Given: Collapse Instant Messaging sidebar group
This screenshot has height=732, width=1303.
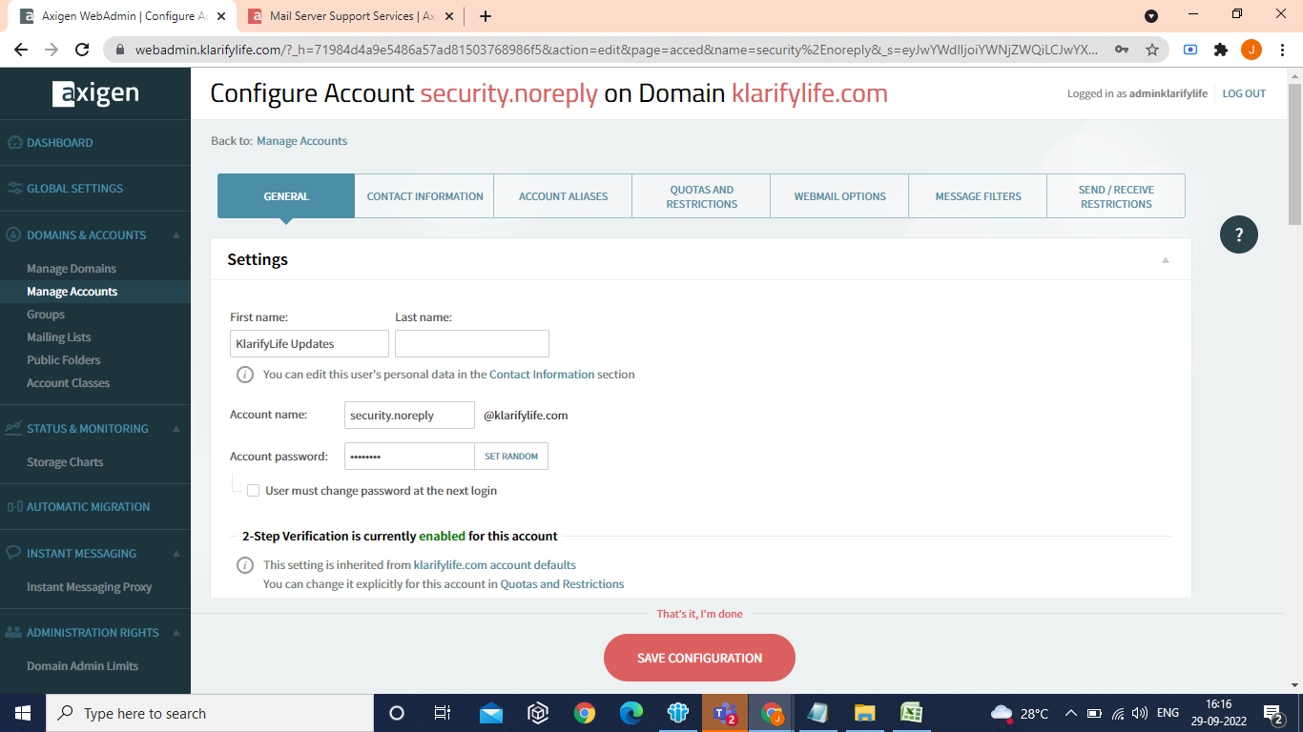Looking at the screenshot, I should point(176,554).
